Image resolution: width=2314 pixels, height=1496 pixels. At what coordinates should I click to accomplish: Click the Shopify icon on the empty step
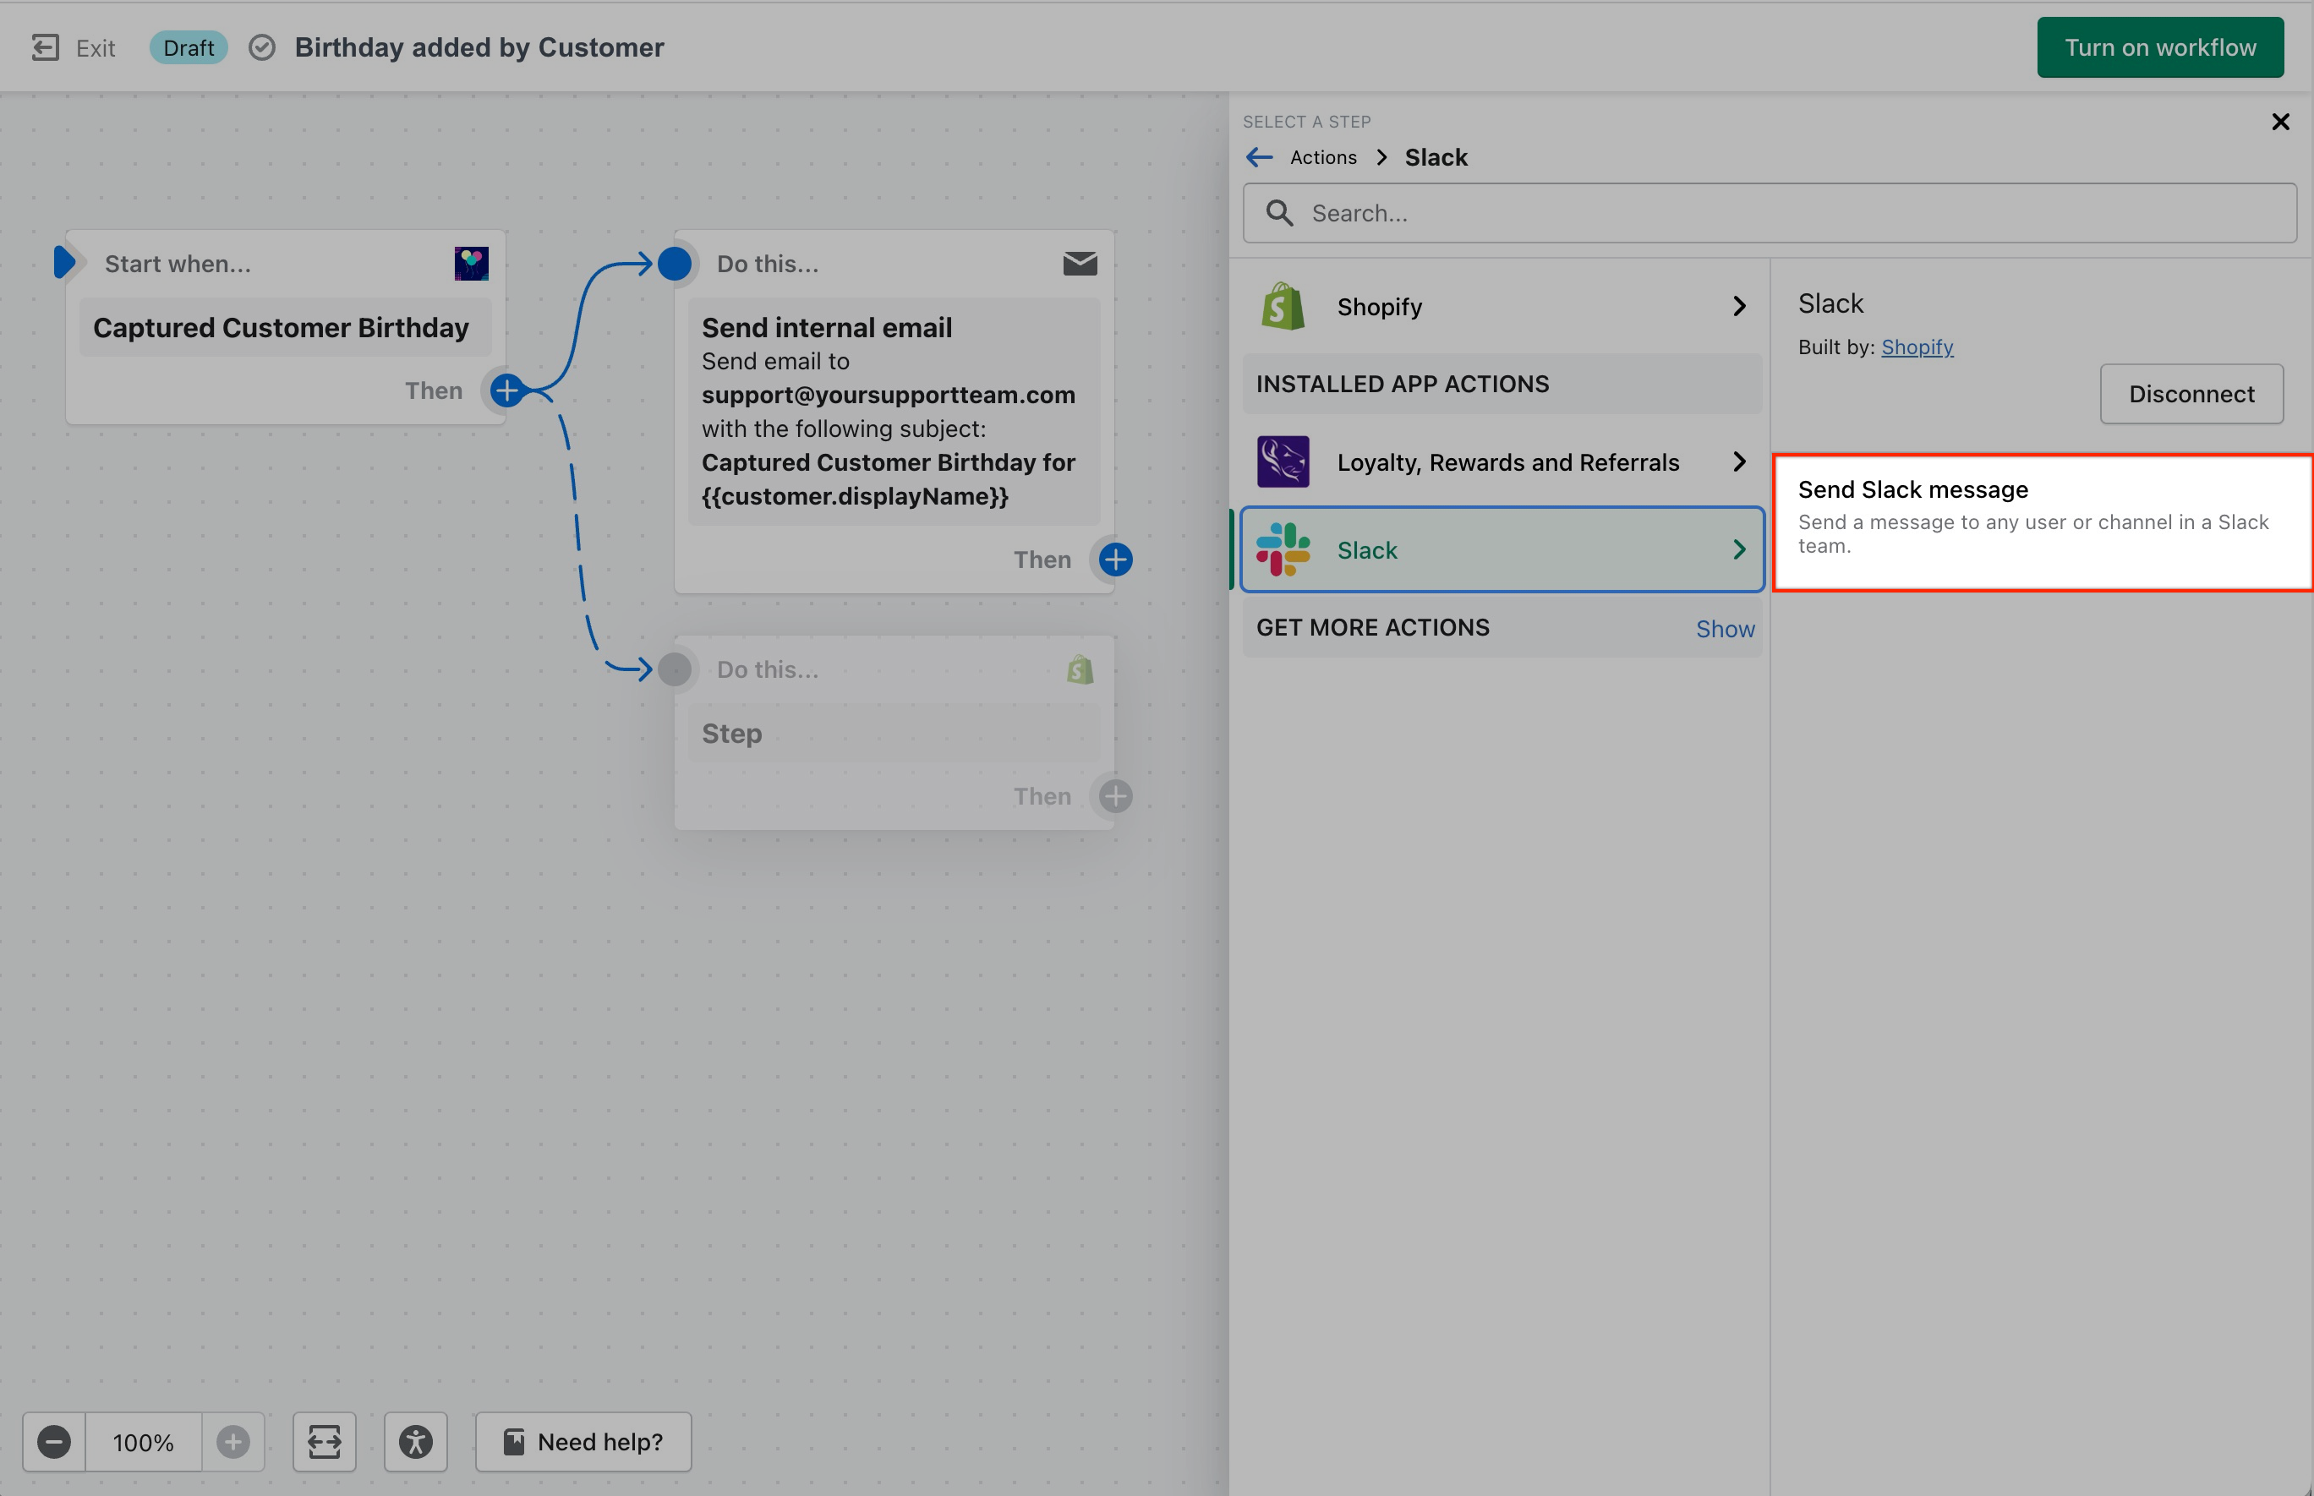click(x=1080, y=669)
